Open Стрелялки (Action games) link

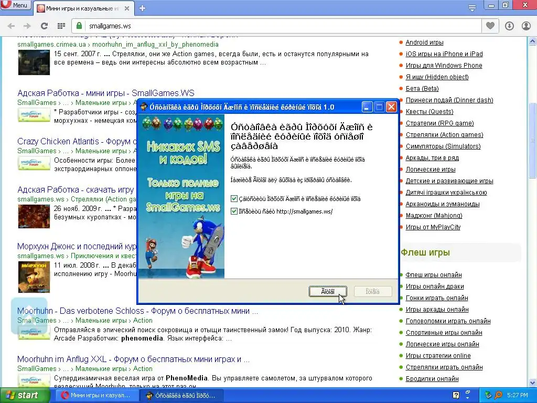(445, 135)
